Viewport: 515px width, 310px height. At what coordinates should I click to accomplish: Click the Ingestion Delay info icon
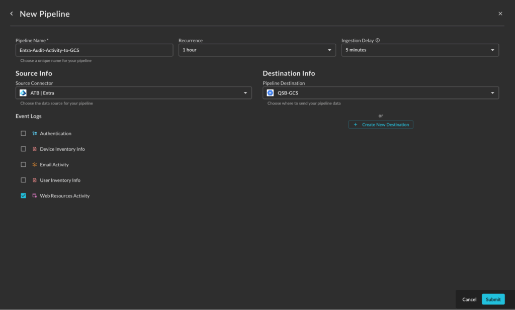point(378,41)
